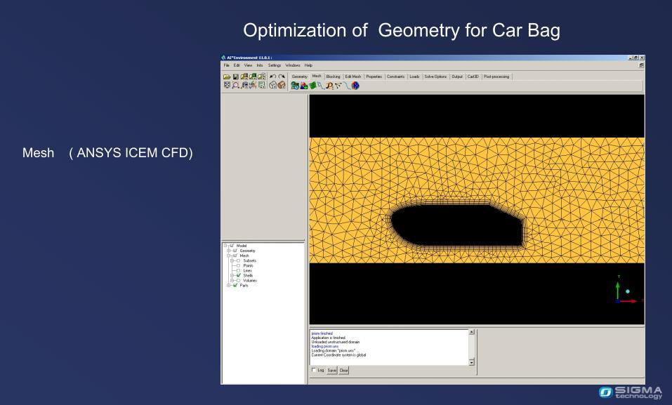The image size is (672, 405).
Task: Uncheck the Shells checkbox in tree
Action: [x=239, y=276]
